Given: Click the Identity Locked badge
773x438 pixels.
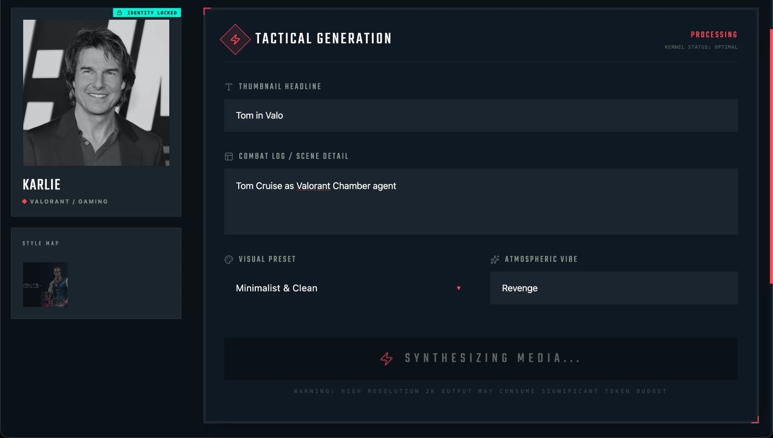Looking at the screenshot, I should point(147,13).
